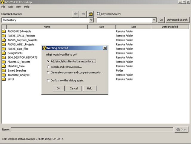
Task: Select the ANSYS-R12-Projects folder icon
Action: click(4, 31)
